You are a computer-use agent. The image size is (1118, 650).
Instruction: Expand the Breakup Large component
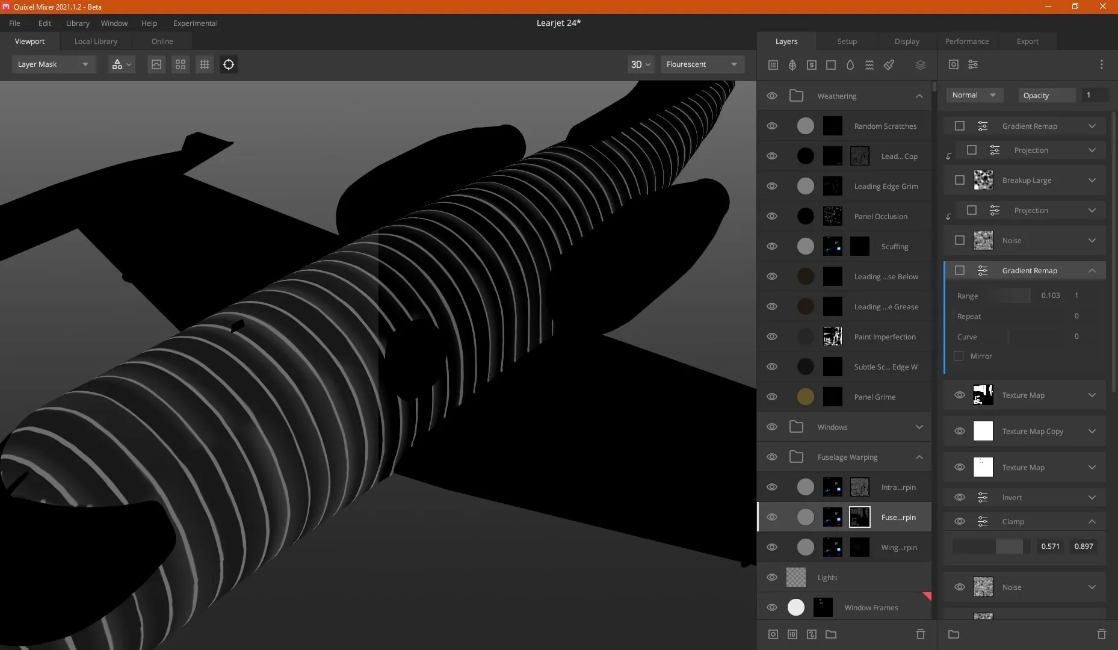(x=1092, y=180)
